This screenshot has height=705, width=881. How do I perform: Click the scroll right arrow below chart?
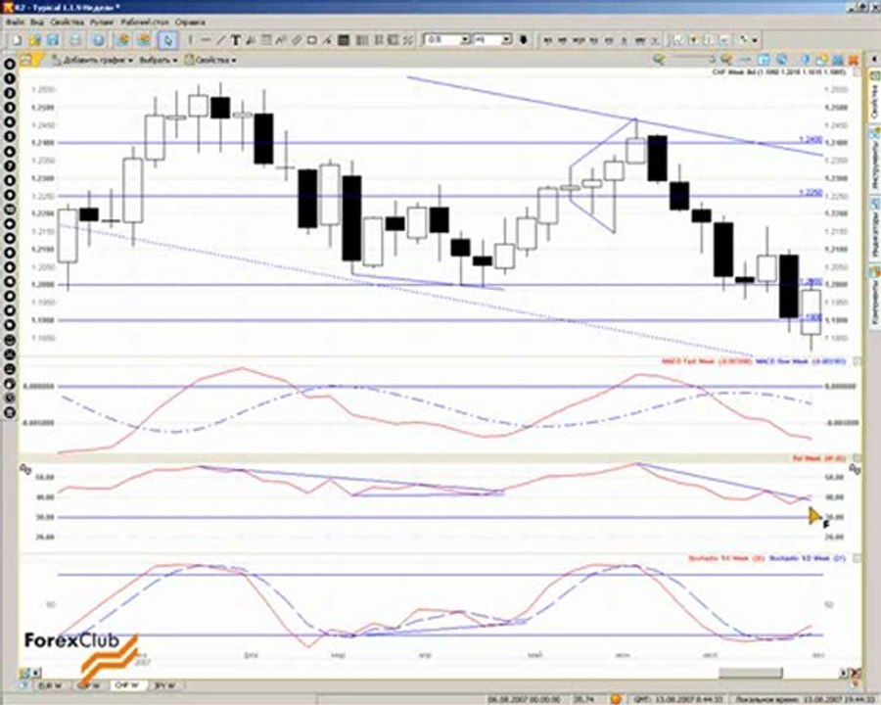pos(843,673)
